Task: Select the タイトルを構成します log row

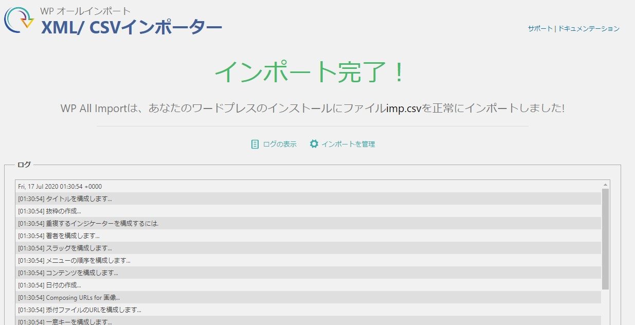Action: click(308, 198)
